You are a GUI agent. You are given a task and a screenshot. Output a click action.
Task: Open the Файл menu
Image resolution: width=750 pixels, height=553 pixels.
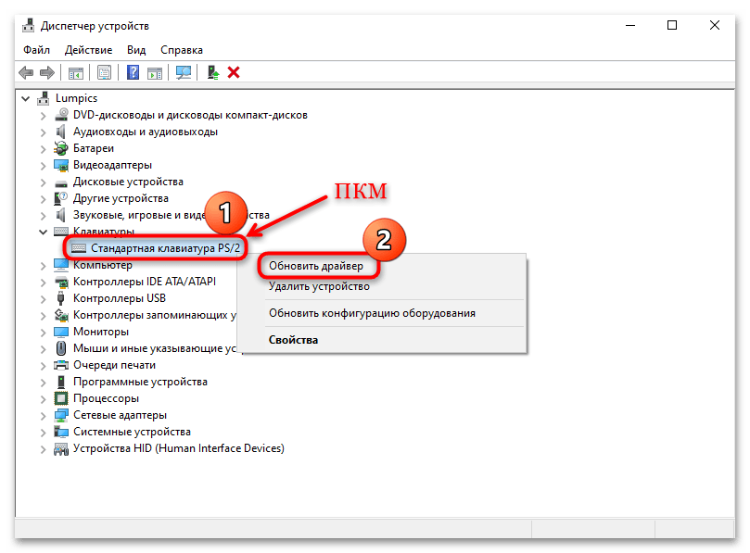(x=37, y=50)
